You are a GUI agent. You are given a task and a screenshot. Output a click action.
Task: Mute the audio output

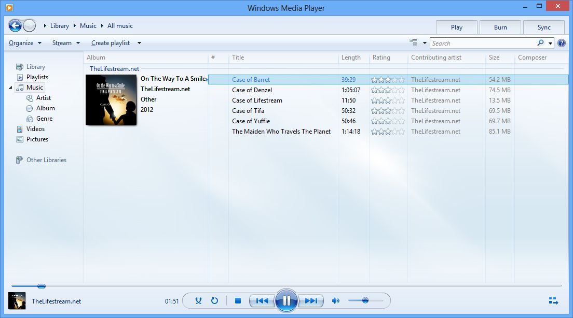point(335,300)
